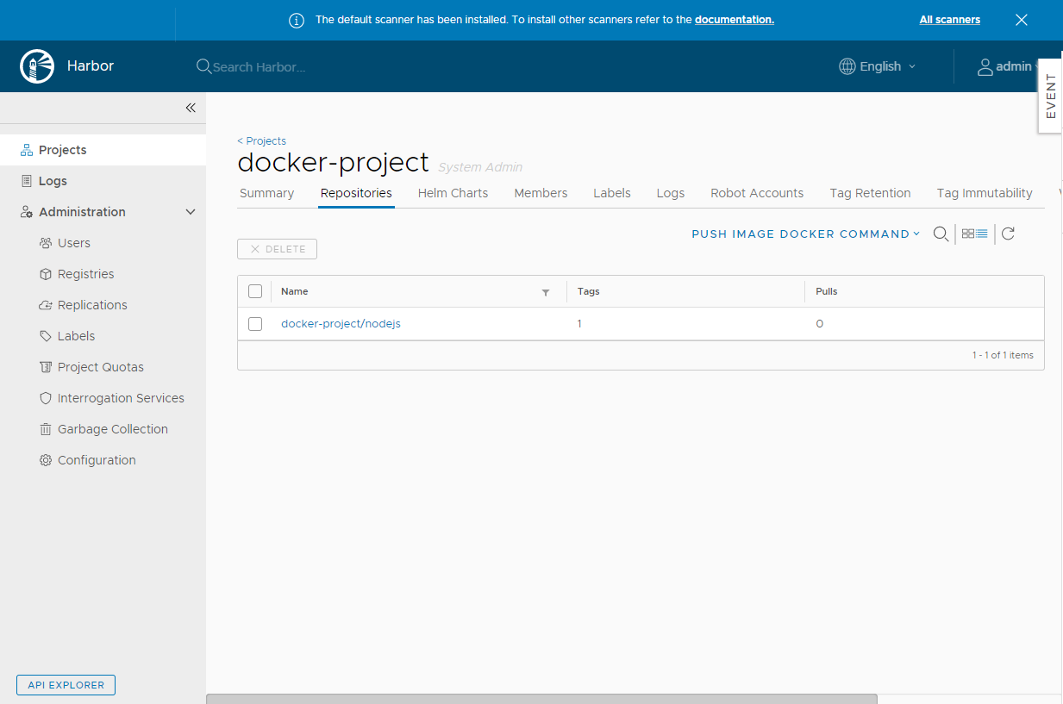Click the Registries cube icon
1063x704 pixels.
coord(46,274)
